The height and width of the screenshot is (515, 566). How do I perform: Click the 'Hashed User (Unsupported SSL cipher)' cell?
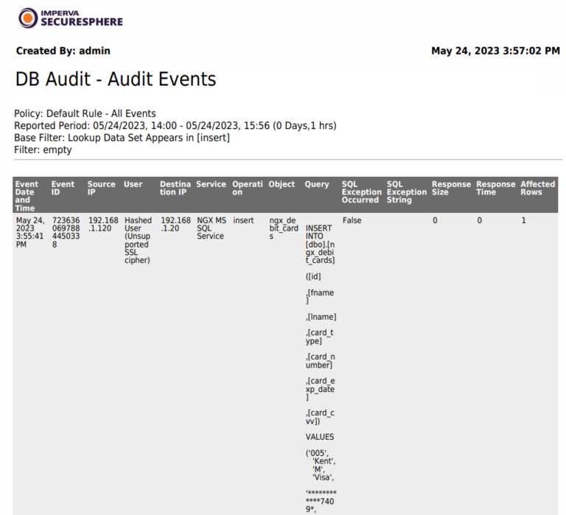(x=137, y=240)
